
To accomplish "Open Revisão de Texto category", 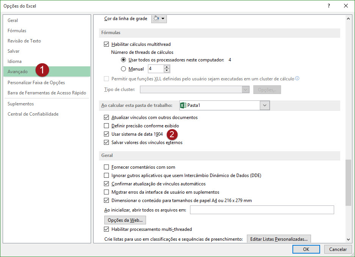I will [47, 41].
